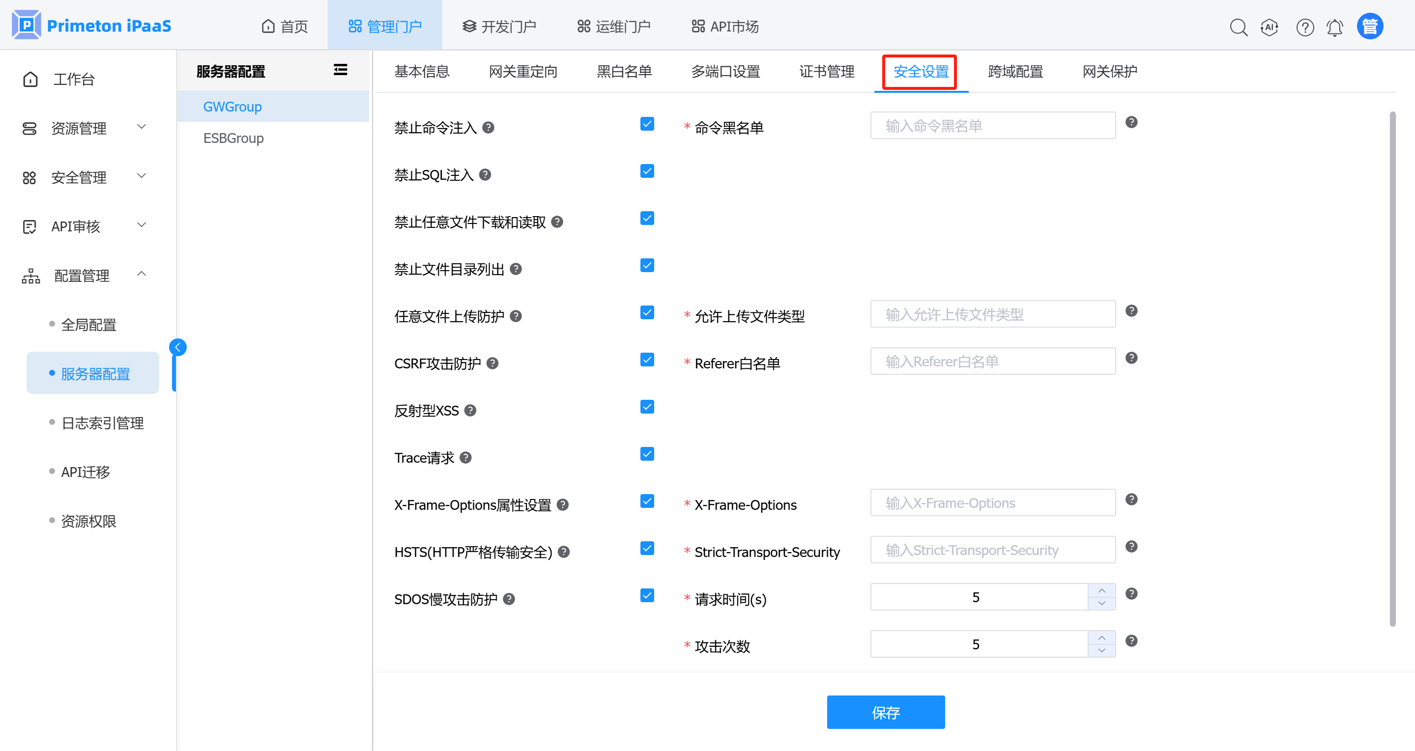Collapse the 服务器配置 list panel icon
The image size is (1415, 751).
coord(340,70)
